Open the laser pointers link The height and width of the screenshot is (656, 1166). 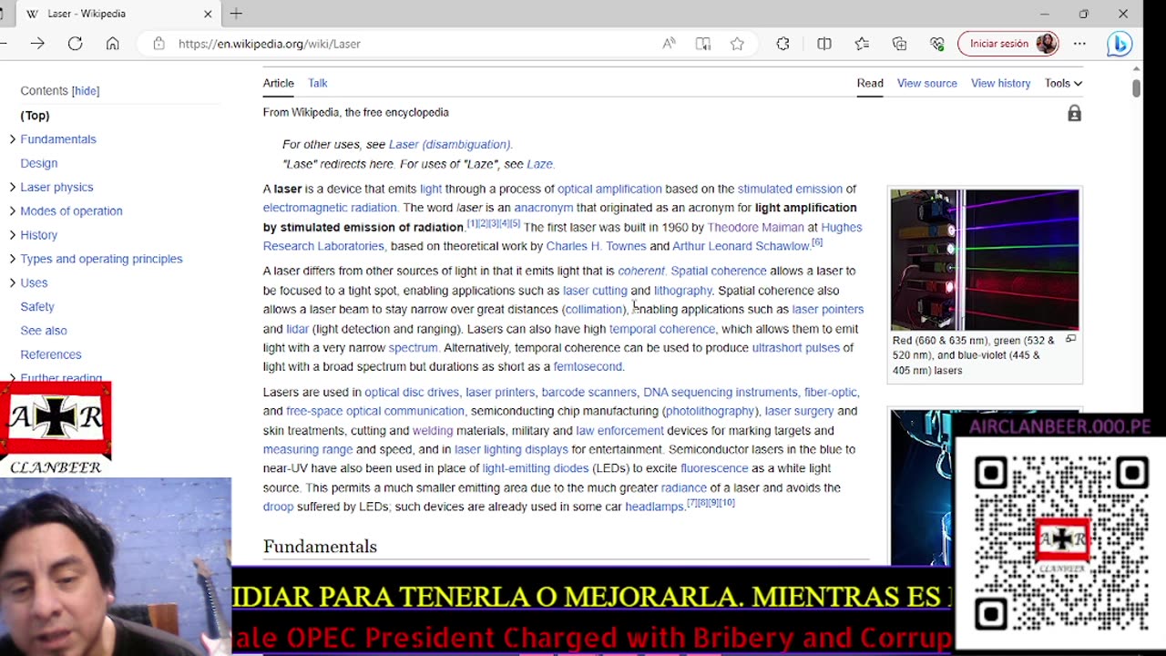click(827, 310)
